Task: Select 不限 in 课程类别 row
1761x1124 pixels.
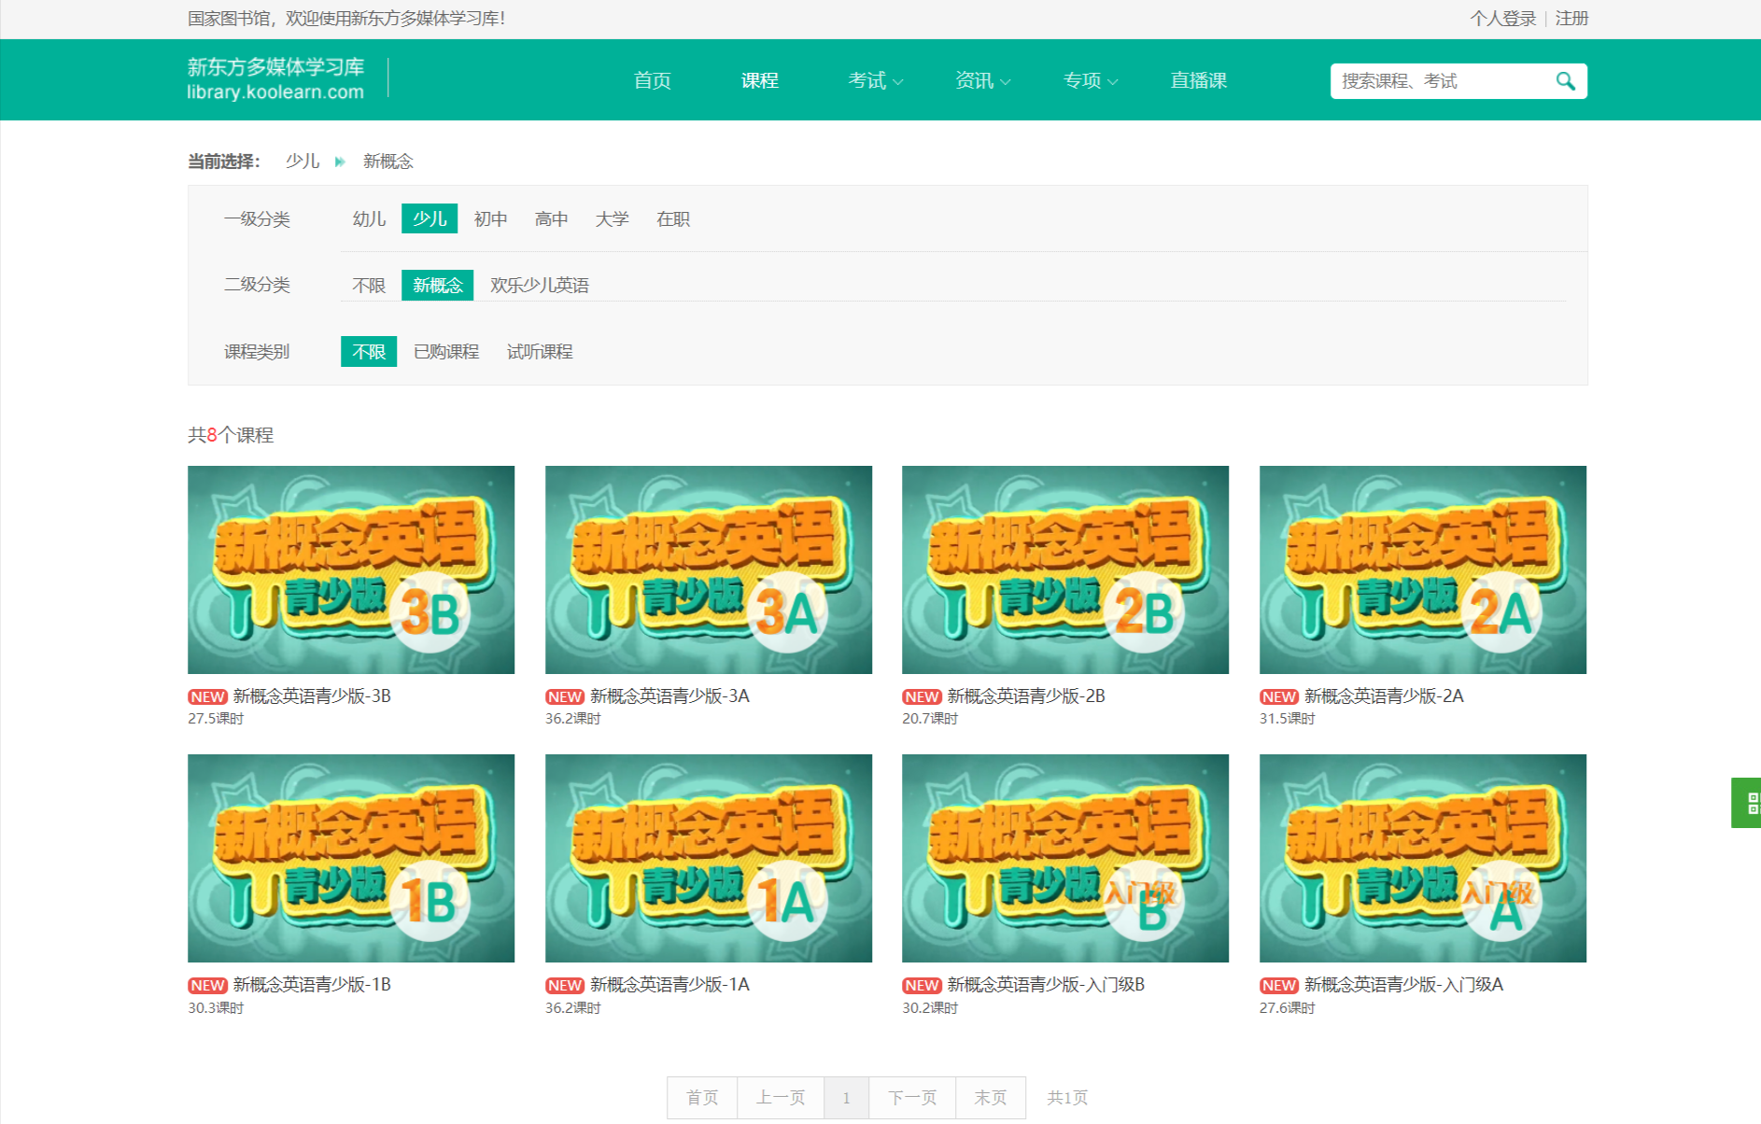Action: click(369, 352)
